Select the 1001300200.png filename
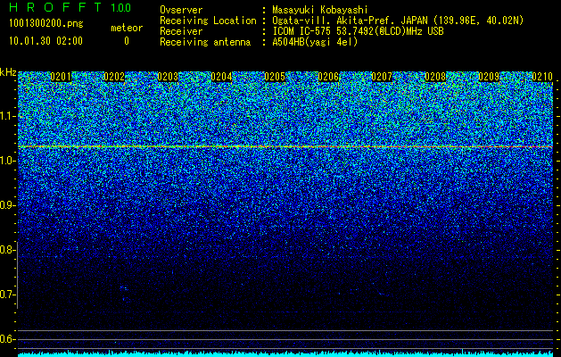This screenshot has height=357, width=561. pyautogui.click(x=46, y=23)
